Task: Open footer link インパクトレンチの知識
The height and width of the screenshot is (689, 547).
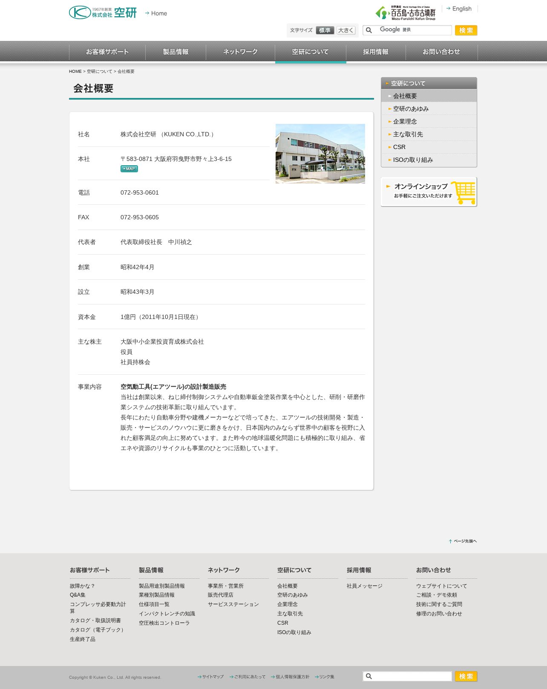Action: pos(167,614)
